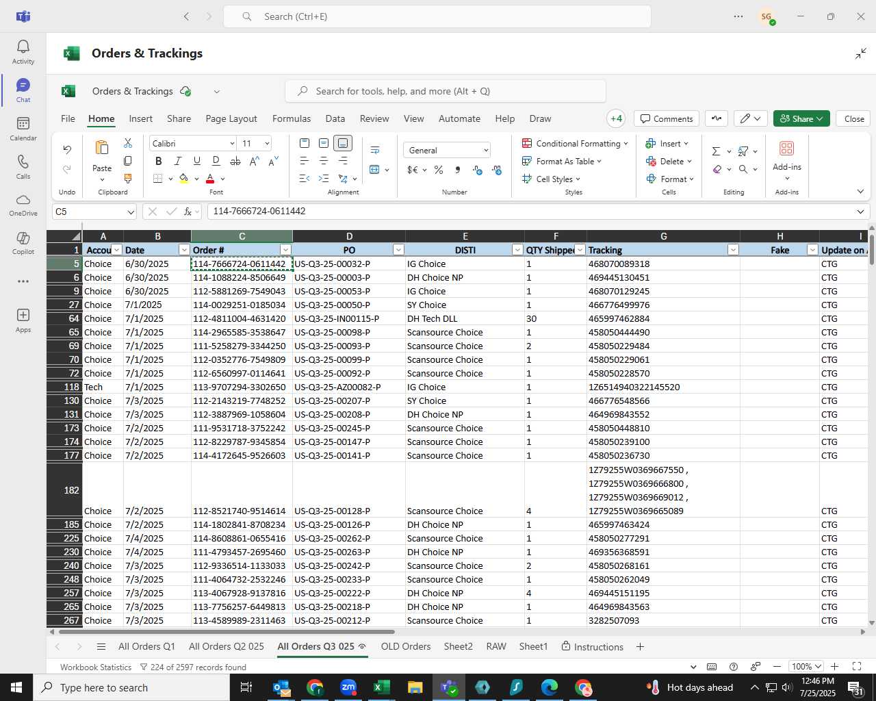Click the Merge cells icon
Viewport: 876px width, 701px height.
pyautogui.click(x=374, y=169)
